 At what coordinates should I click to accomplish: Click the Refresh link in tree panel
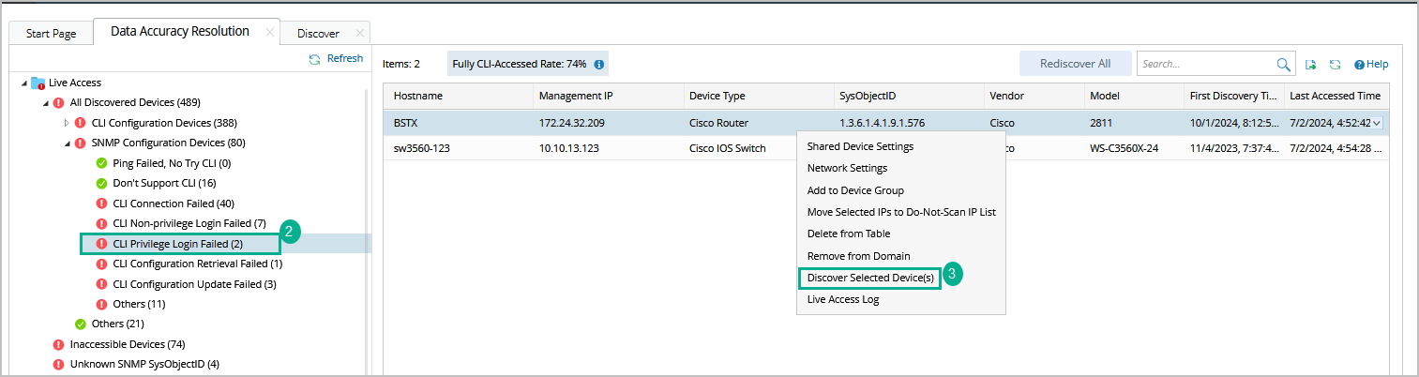click(336, 59)
